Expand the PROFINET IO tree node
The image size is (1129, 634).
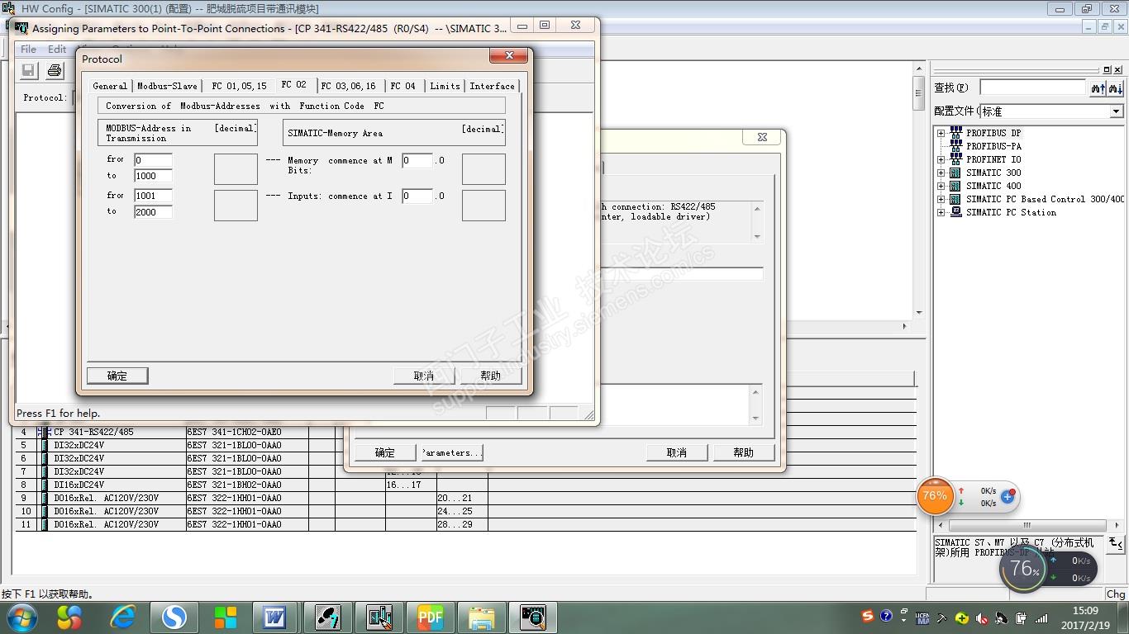click(941, 159)
